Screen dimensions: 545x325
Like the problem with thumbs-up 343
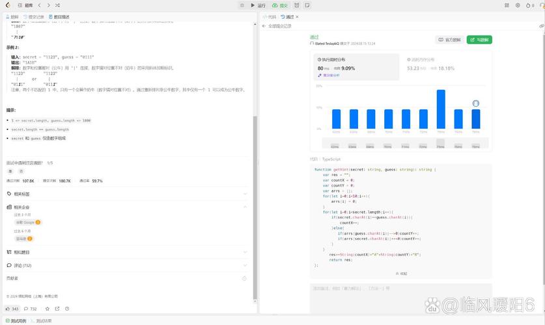pos(12,309)
